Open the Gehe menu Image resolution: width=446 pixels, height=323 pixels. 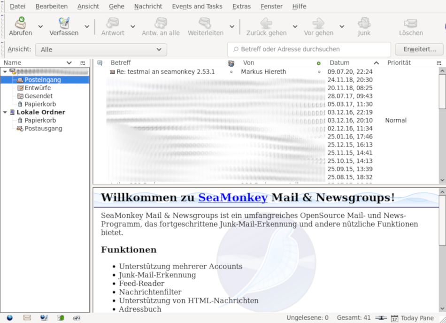[x=116, y=6]
